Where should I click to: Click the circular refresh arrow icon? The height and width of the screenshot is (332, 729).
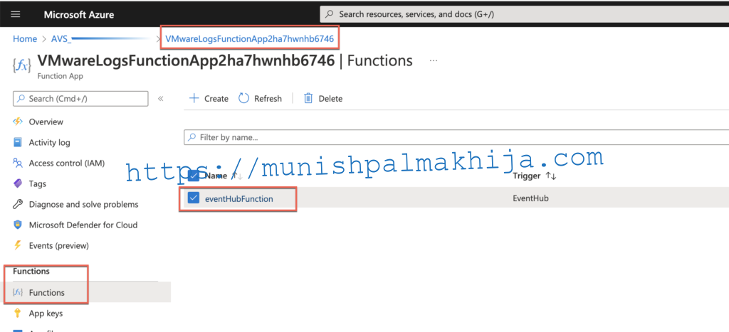(x=243, y=98)
